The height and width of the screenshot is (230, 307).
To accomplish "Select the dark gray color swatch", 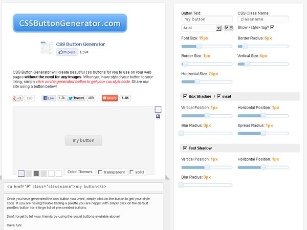I will (x=36, y=173).
